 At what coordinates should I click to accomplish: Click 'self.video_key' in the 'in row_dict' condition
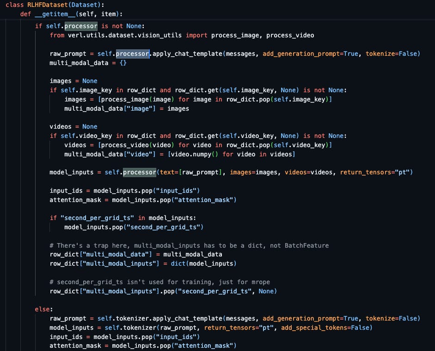click(x=86, y=136)
